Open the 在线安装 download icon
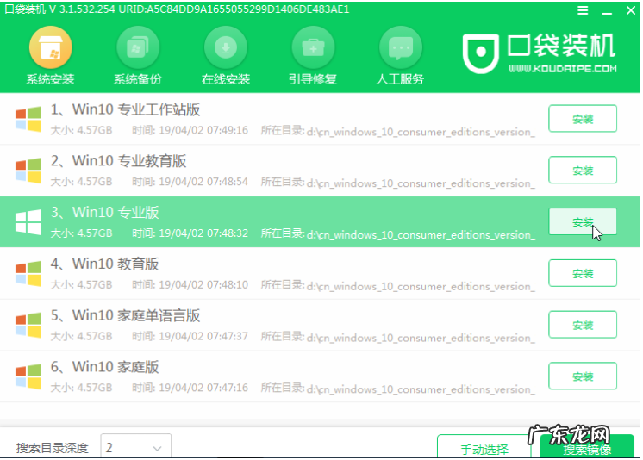Screen dimensions: 643x460 (226, 47)
